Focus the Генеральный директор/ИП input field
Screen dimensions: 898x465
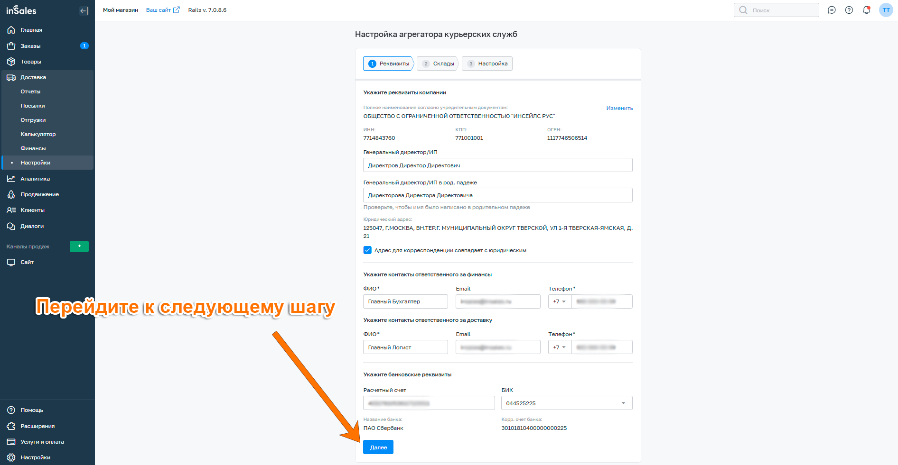click(497, 165)
